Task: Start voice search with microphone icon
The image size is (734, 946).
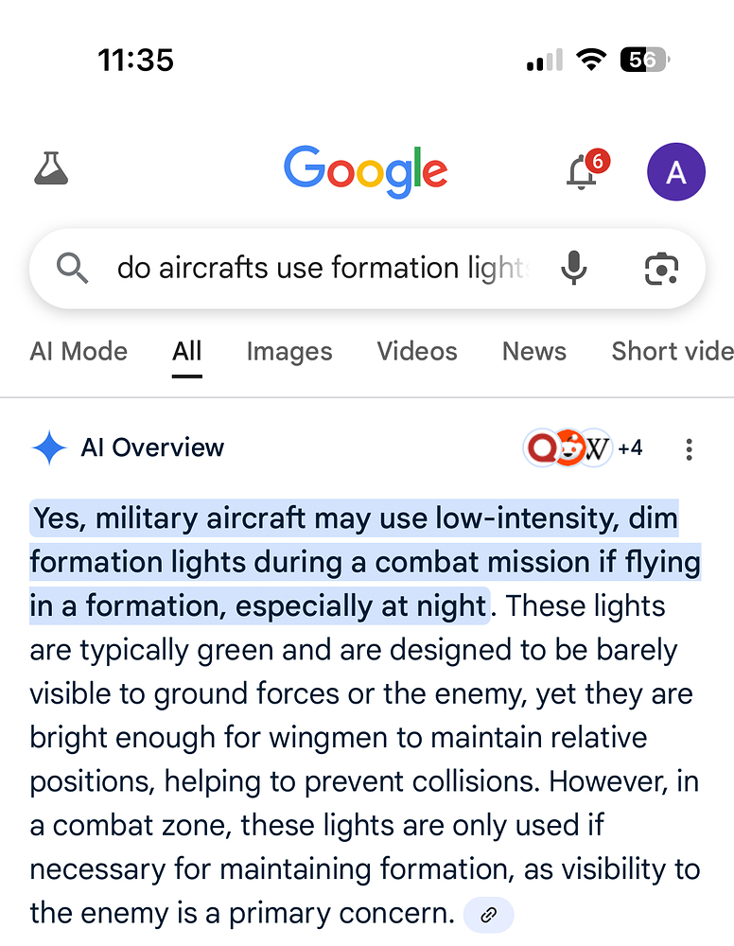Action: (573, 269)
